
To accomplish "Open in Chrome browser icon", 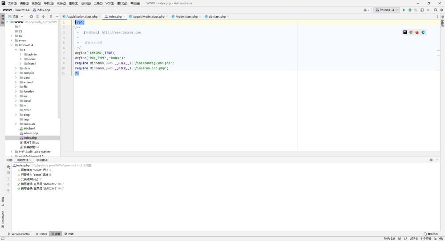I will point(411,32).
